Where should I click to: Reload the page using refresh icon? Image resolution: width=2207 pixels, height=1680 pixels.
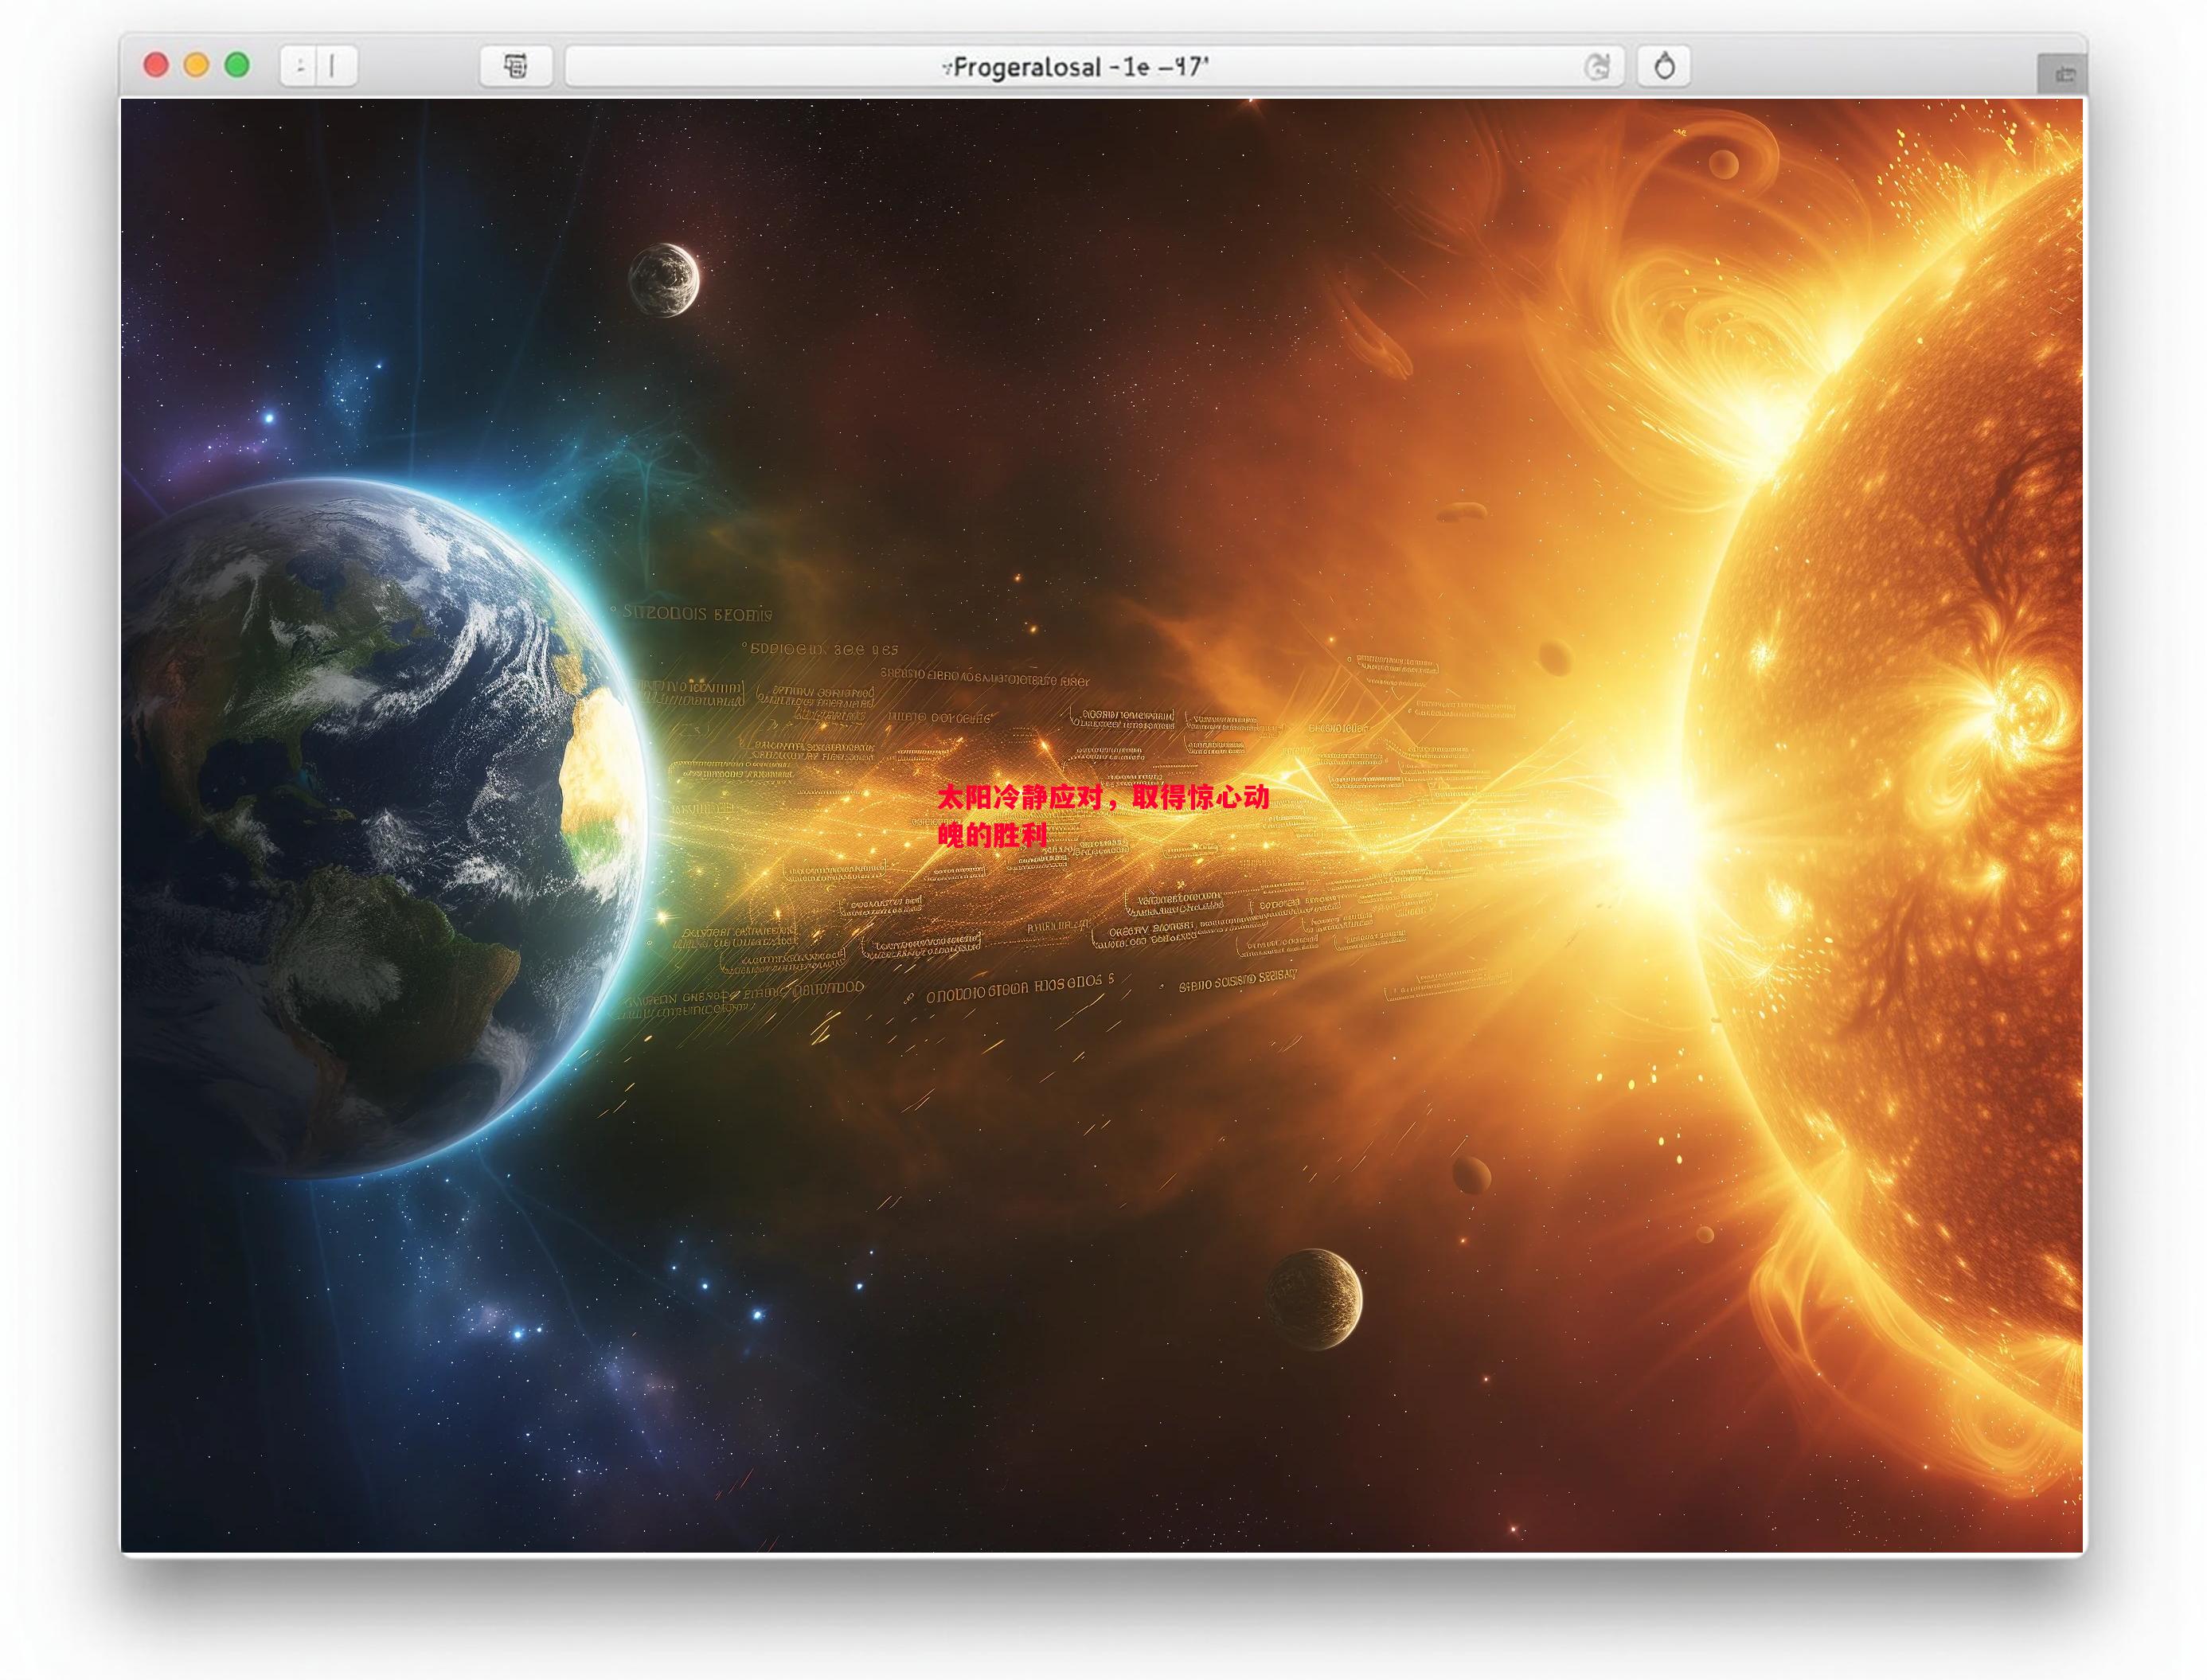(1597, 67)
